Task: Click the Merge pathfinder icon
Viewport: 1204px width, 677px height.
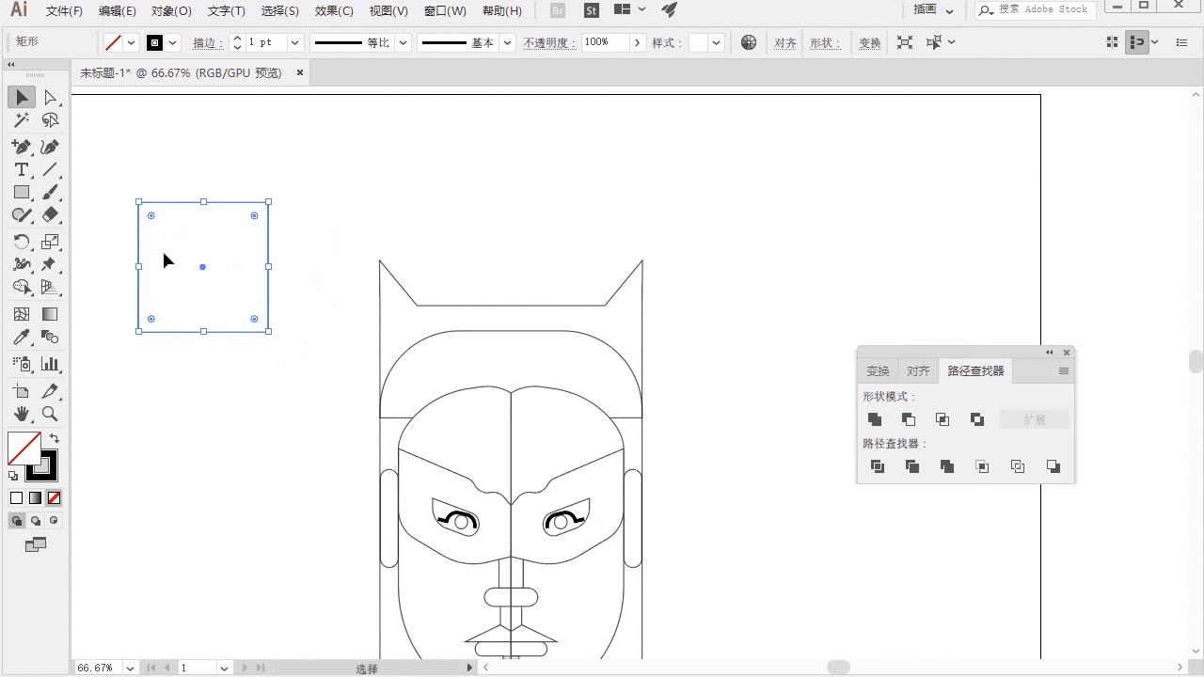Action: 947,466
